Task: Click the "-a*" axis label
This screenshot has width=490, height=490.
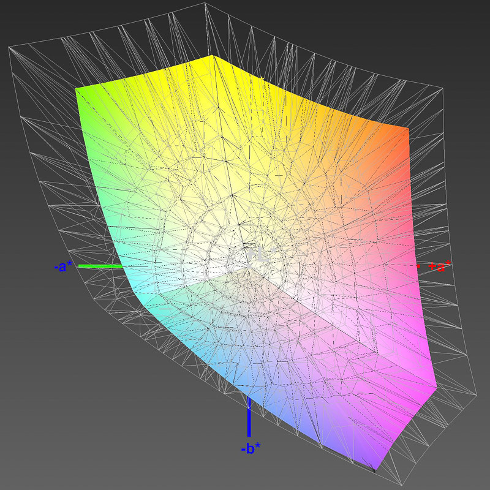Action: [64, 266]
